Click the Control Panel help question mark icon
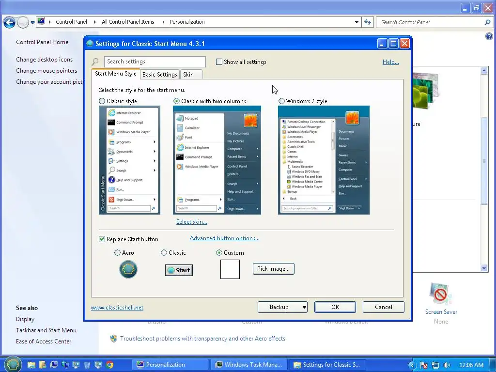This screenshot has width=496, height=372. 489,36
